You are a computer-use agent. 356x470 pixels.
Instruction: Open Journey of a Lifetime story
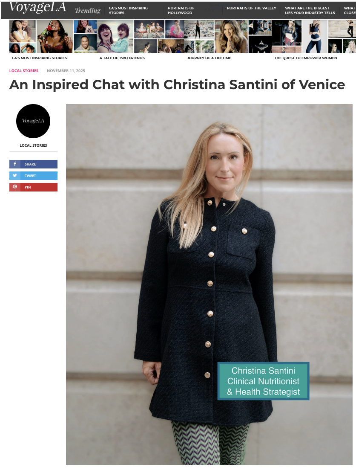tap(209, 58)
